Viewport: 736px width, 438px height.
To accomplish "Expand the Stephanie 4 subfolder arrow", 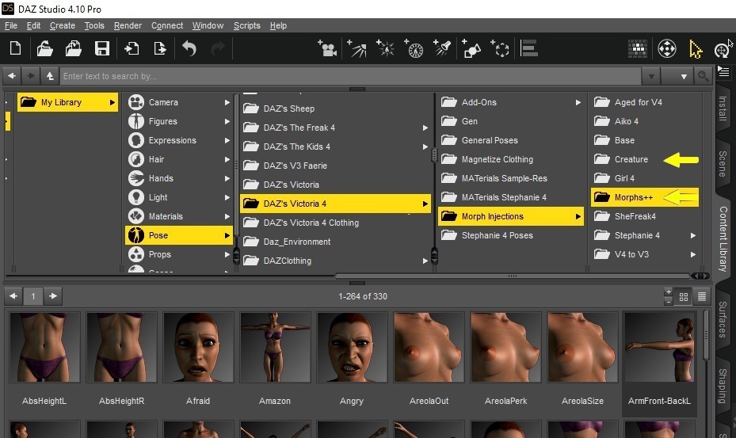I will (x=692, y=235).
